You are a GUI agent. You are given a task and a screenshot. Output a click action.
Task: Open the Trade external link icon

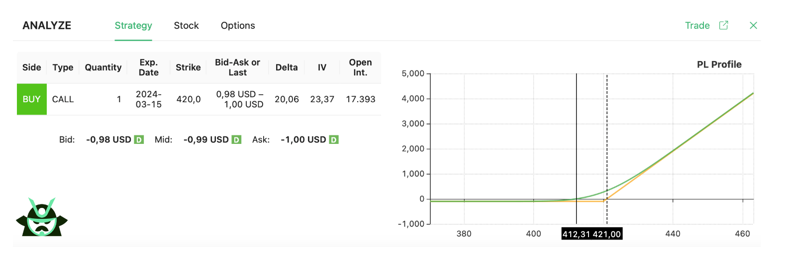(723, 25)
